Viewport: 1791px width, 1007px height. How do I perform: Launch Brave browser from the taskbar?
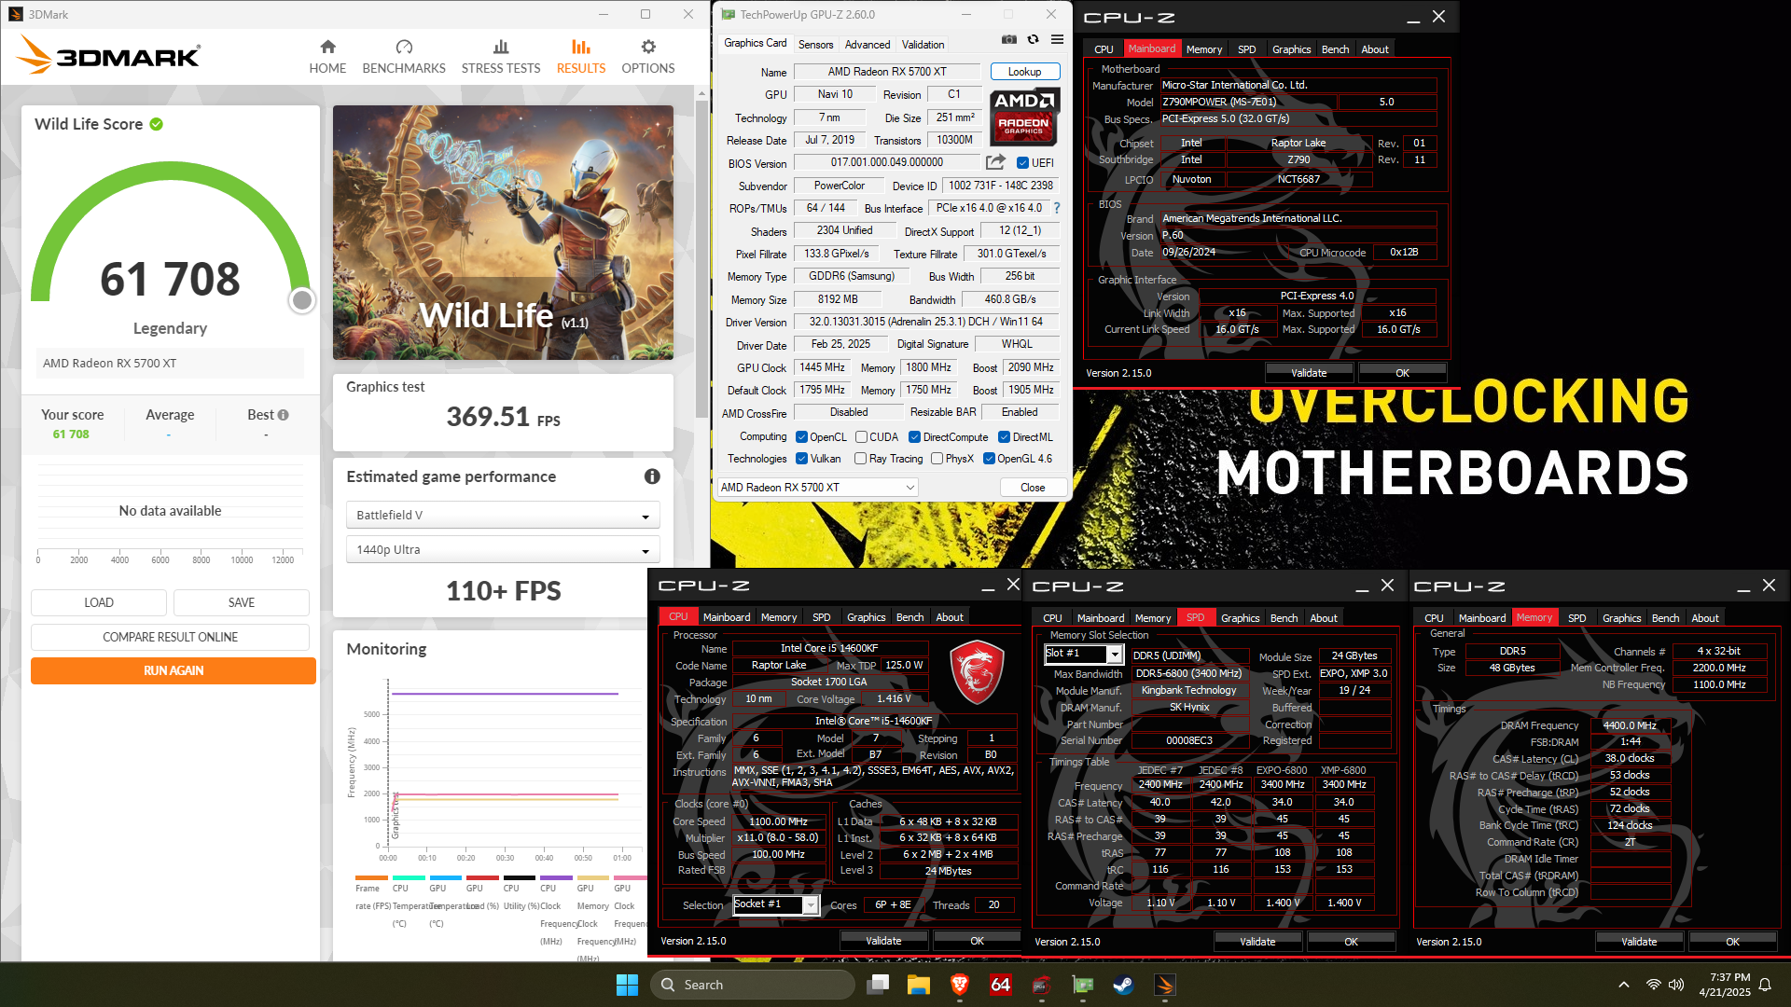point(960,985)
